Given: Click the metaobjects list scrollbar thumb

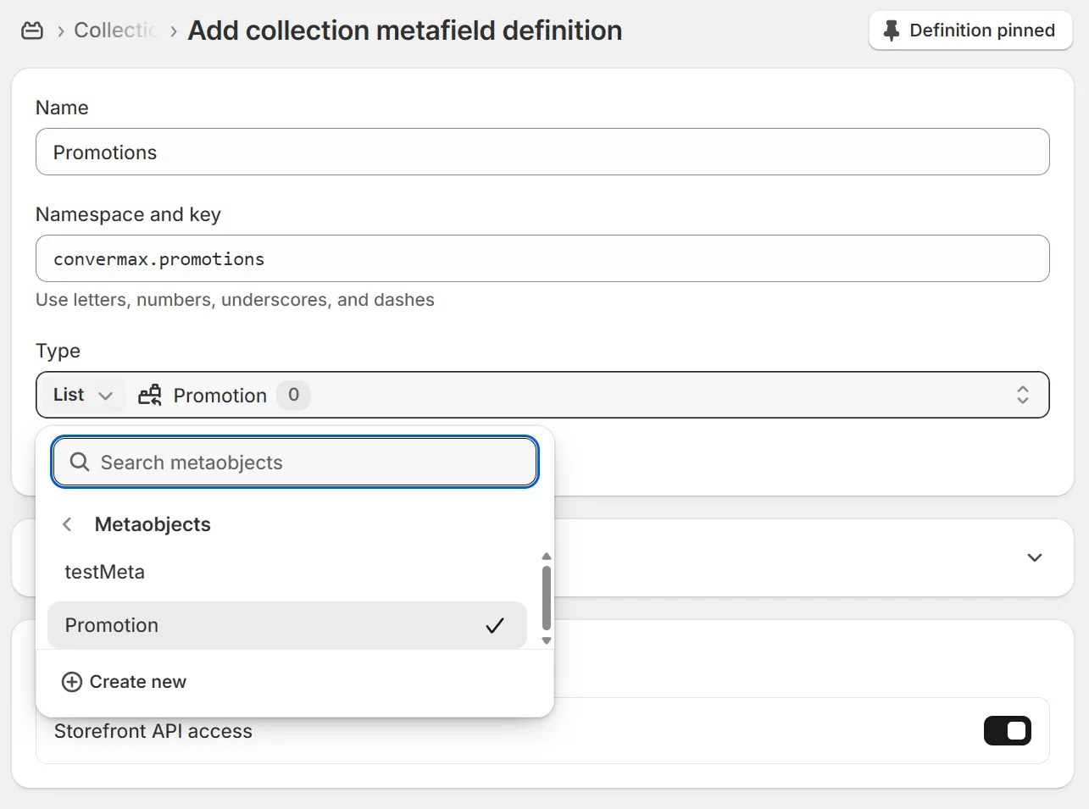Looking at the screenshot, I should (x=547, y=596).
